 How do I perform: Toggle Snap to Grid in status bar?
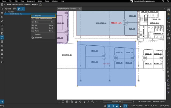(x=109, y=106)
